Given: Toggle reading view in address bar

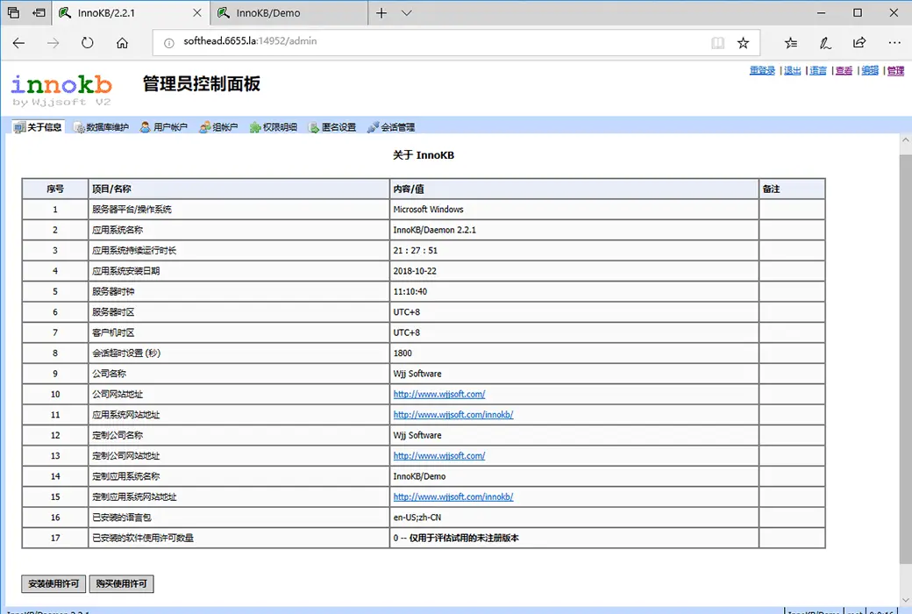Looking at the screenshot, I should click(x=717, y=42).
